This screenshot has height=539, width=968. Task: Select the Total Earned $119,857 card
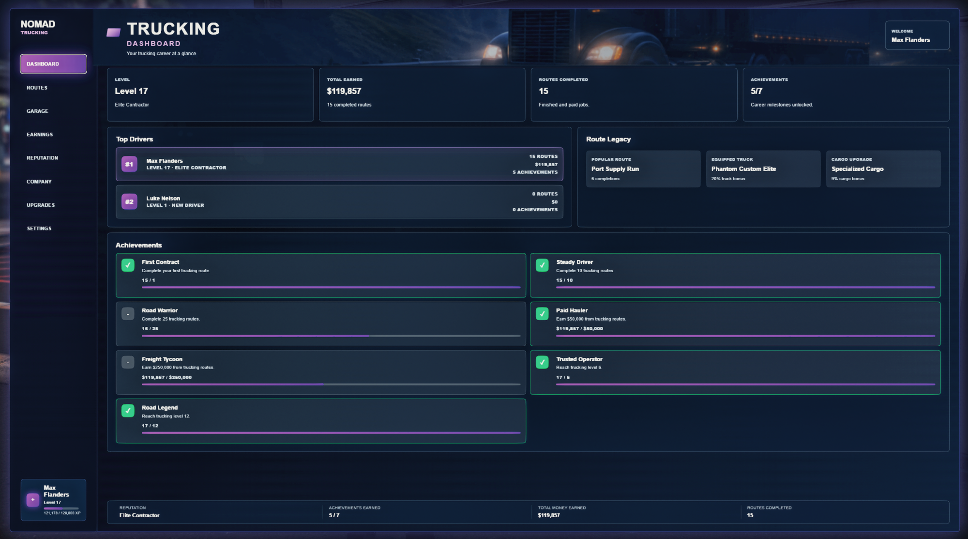coord(422,94)
